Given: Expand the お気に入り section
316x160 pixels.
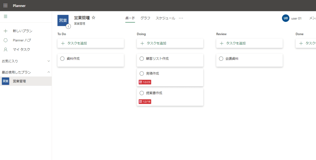Looking at the screenshot, I should pos(48,61).
